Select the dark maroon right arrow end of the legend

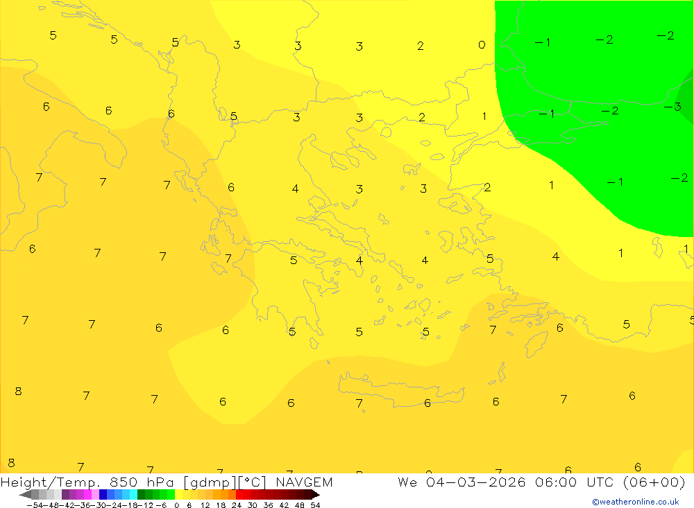click(x=316, y=494)
